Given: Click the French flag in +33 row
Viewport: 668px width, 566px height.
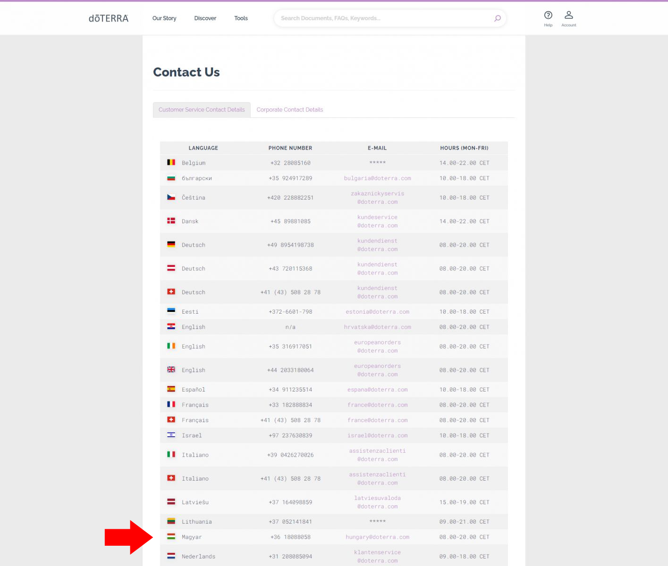Looking at the screenshot, I should [171, 404].
